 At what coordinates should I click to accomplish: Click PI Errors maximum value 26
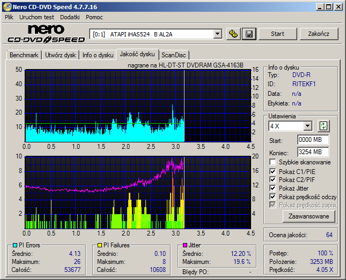click(77, 262)
